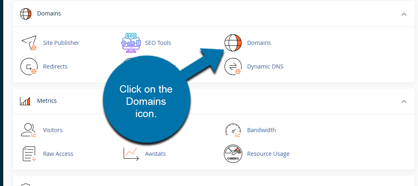Click the Site Publisher text link
Image resolution: width=418 pixels, height=186 pixels.
tap(61, 43)
